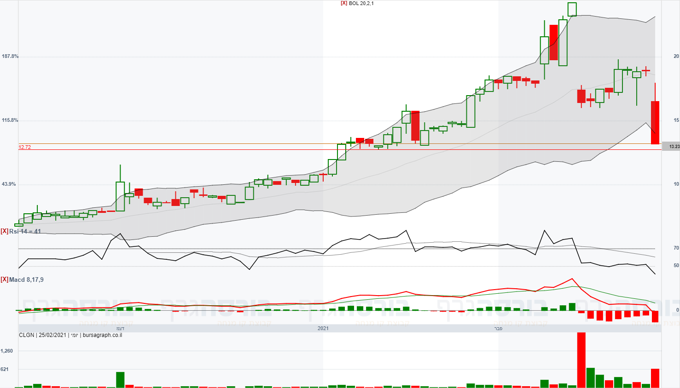Close the Rsi-14 indicator with its X

(4, 231)
